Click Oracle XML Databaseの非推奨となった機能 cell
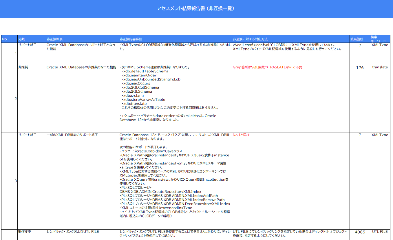The width and height of the screenshot is (393, 240). click(x=82, y=99)
